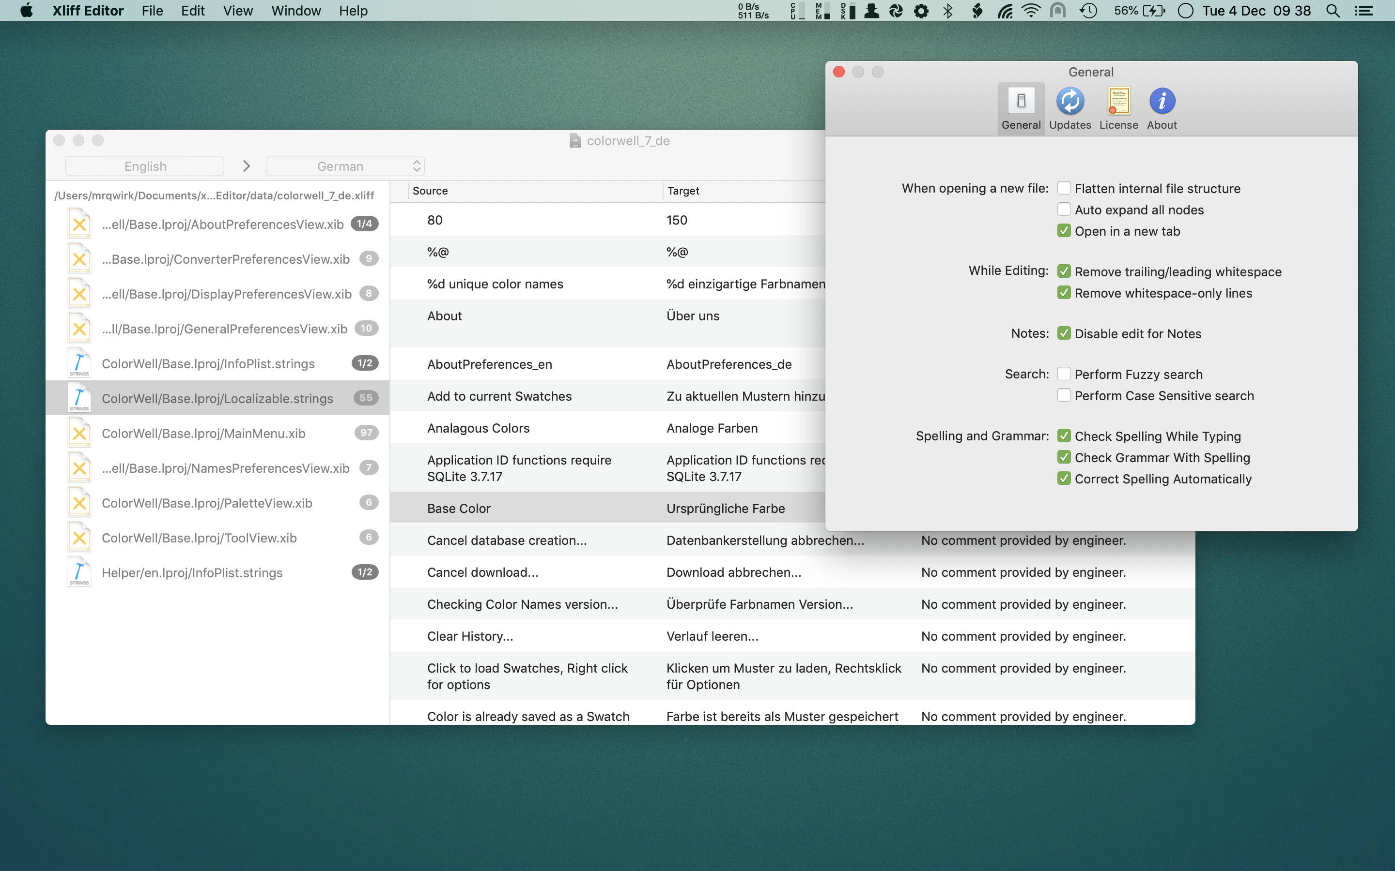1395x871 pixels.
Task: Open the License preferences tab
Action: click(x=1118, y=109)
